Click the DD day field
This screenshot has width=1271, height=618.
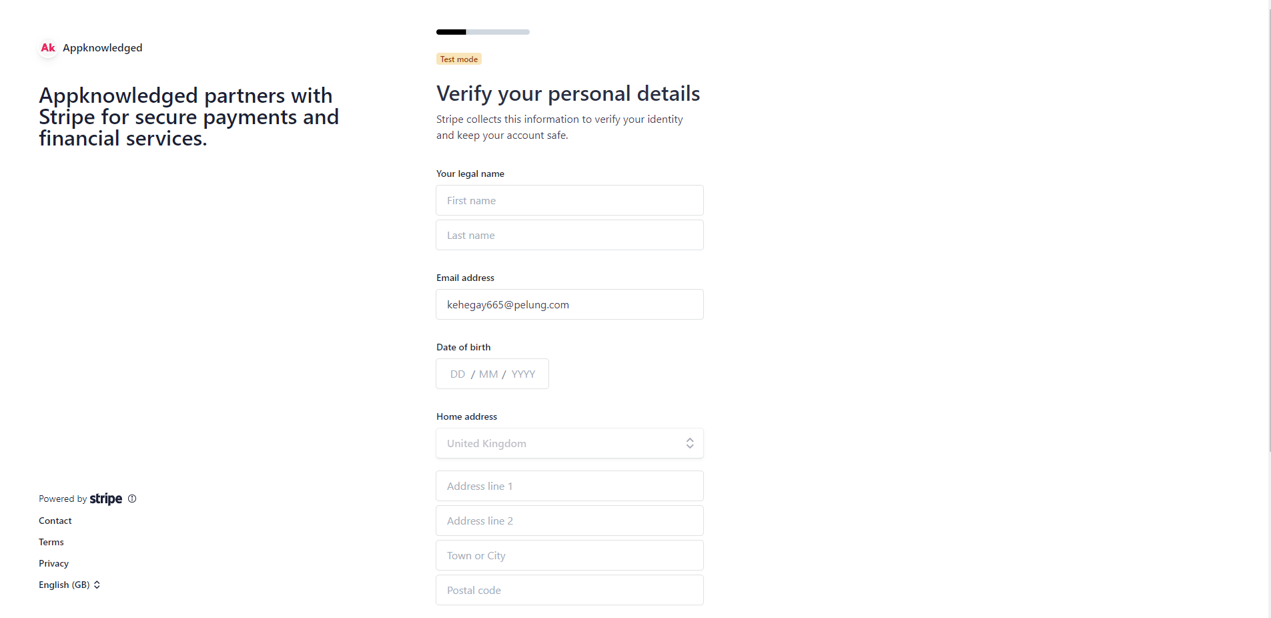458,374
